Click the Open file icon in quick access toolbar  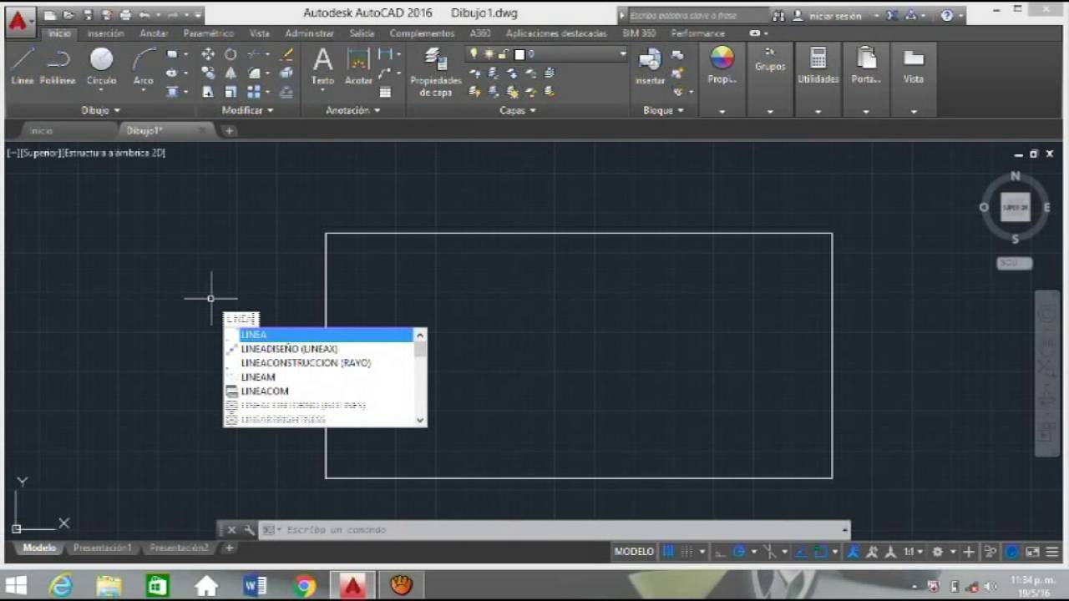pyautogui.click(x=68, y=15)
